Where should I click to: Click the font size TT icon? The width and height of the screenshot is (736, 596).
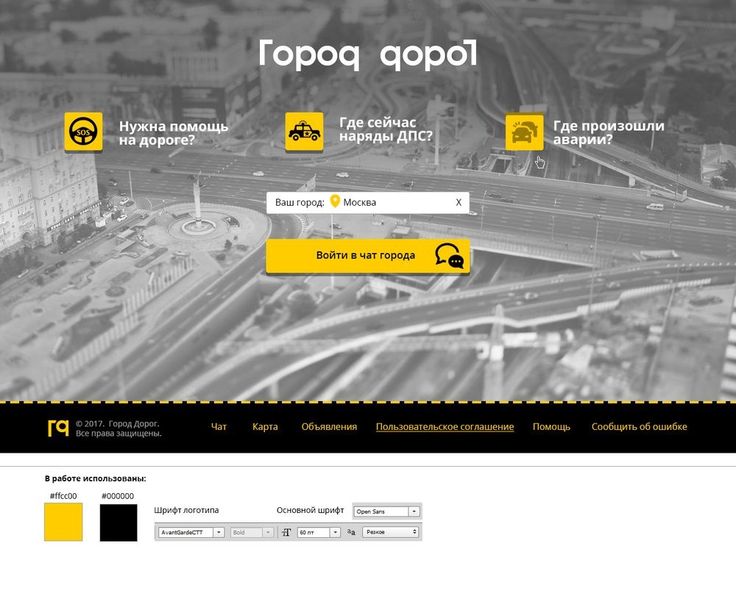[287, 532]
